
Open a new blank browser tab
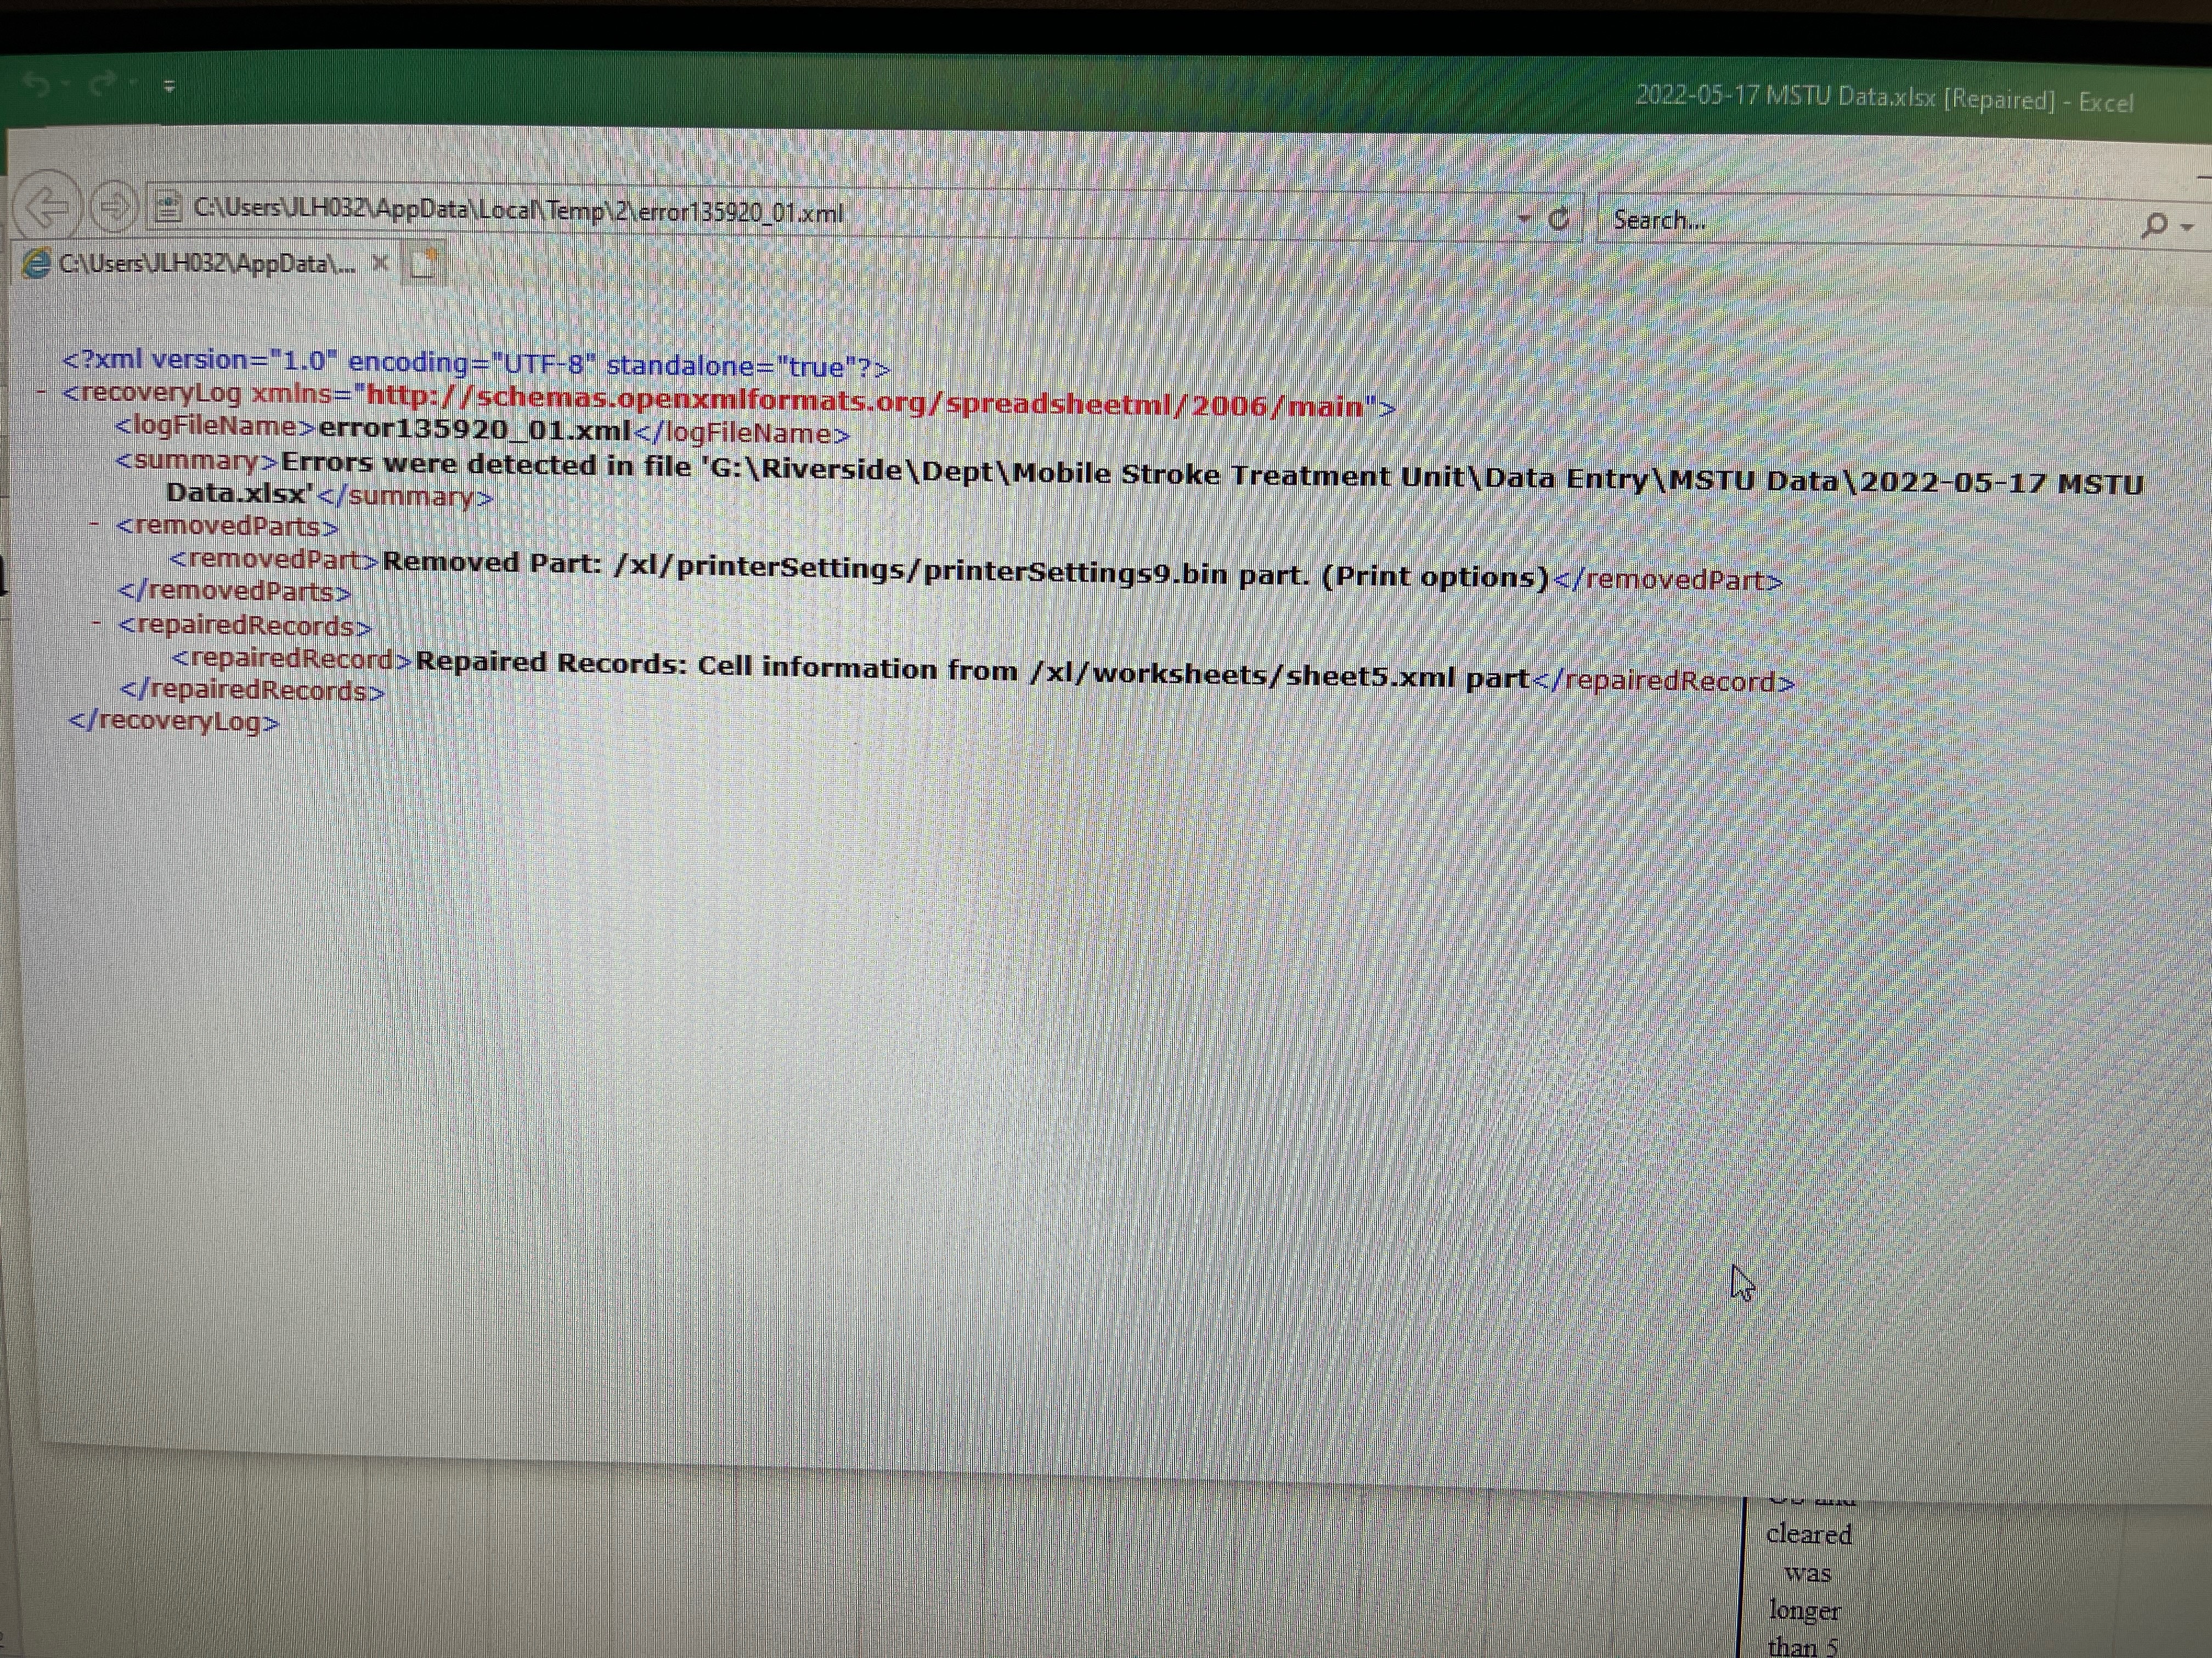click(424, 264)
